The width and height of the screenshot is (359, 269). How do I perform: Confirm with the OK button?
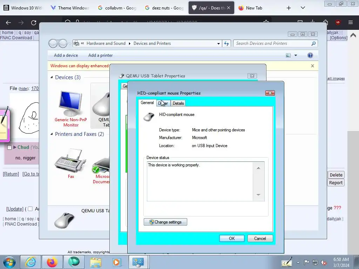(x=232, y=238)
